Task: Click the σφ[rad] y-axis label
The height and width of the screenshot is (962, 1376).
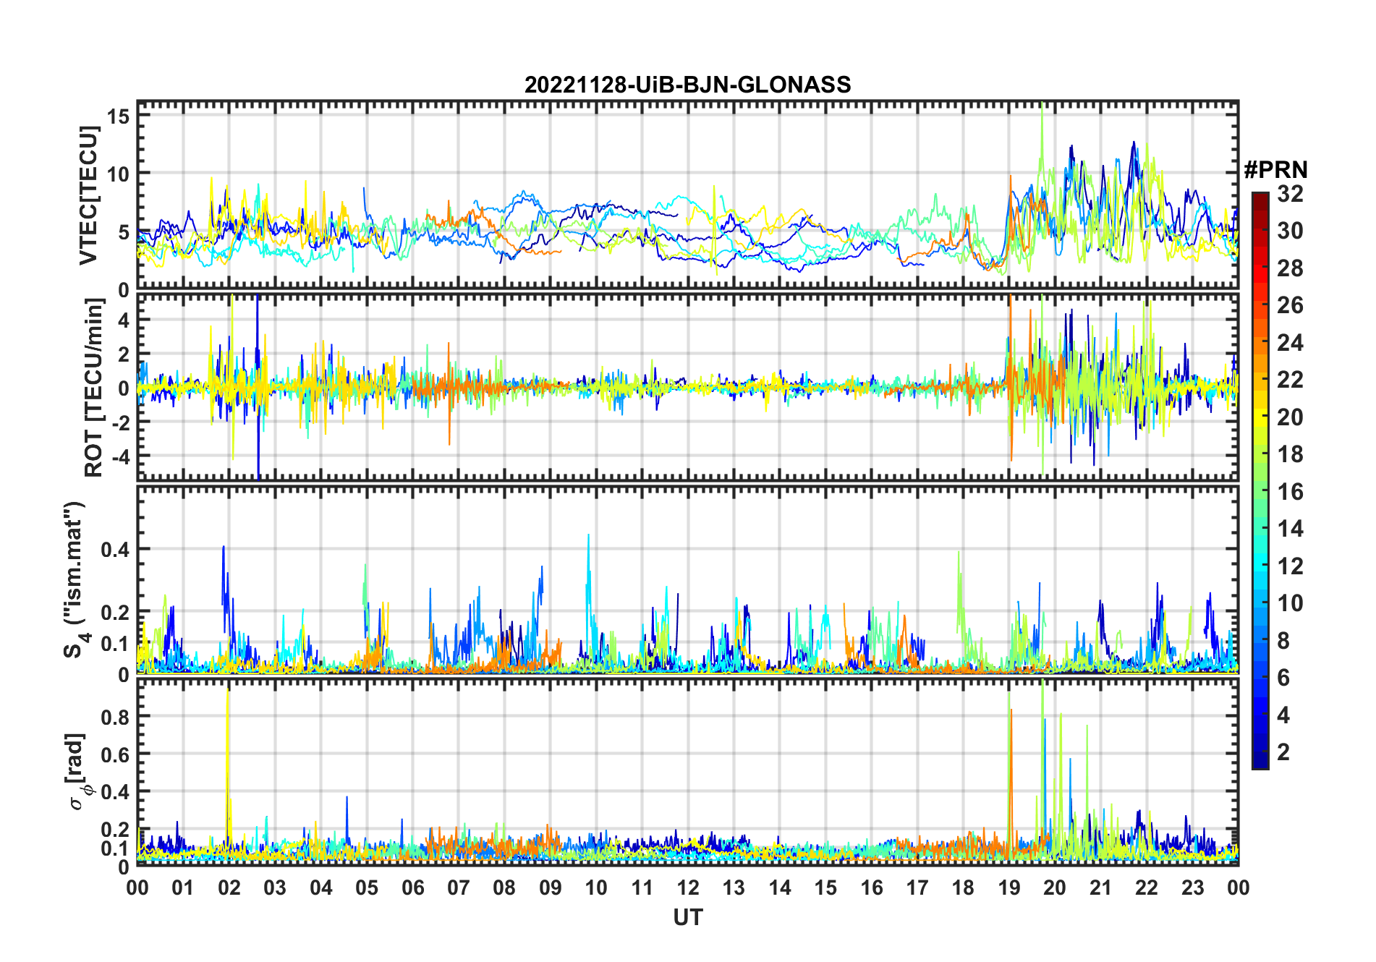Action: tap(78, 771)
